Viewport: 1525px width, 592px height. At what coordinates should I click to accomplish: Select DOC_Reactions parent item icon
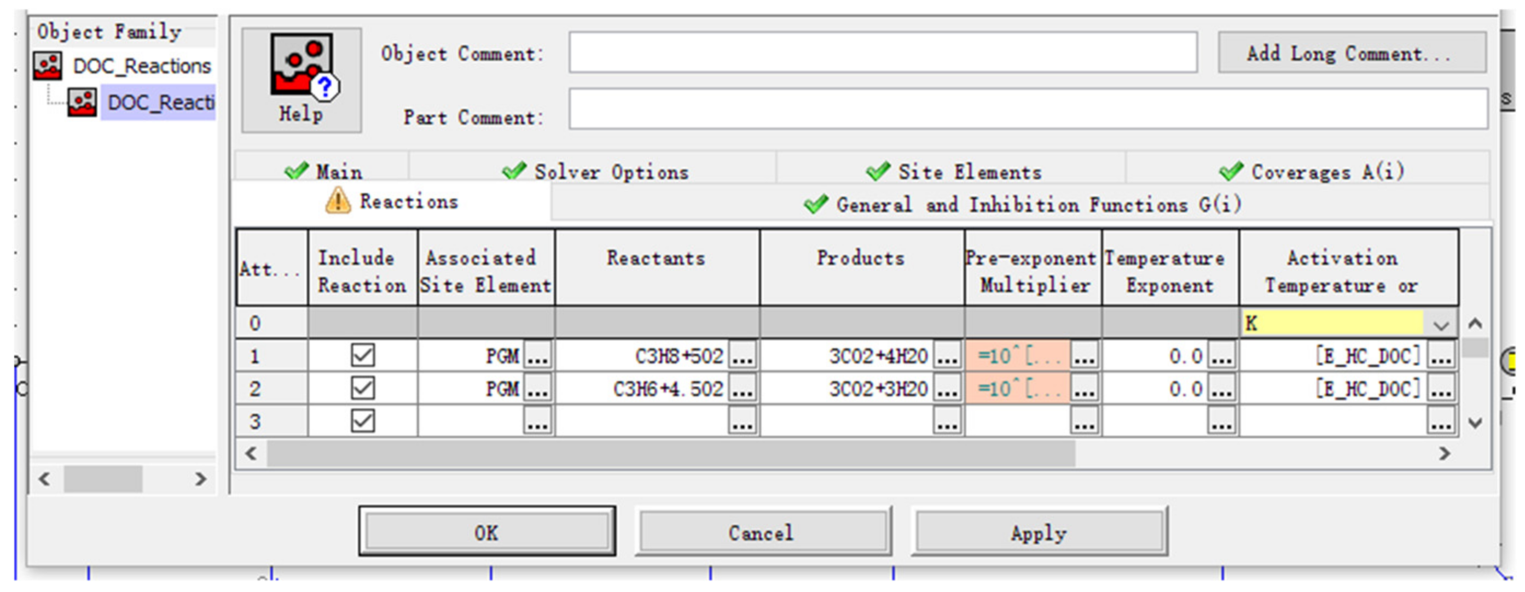[x=48, y=66]
